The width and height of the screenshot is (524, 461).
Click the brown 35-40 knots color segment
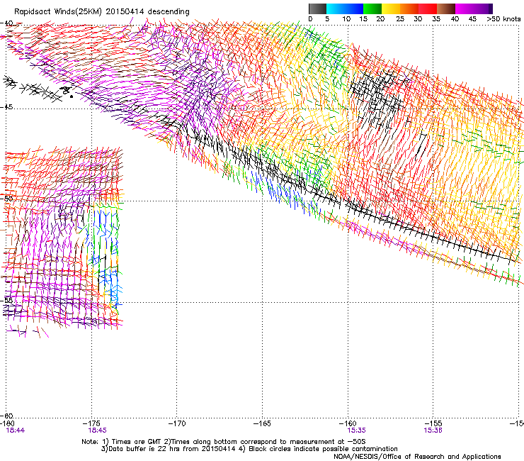446,9
